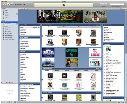Image resolution: width=127 pixels, height=104 pixels.
Task: Click the eject disc icon at bottom right
Action: point(123,102)
